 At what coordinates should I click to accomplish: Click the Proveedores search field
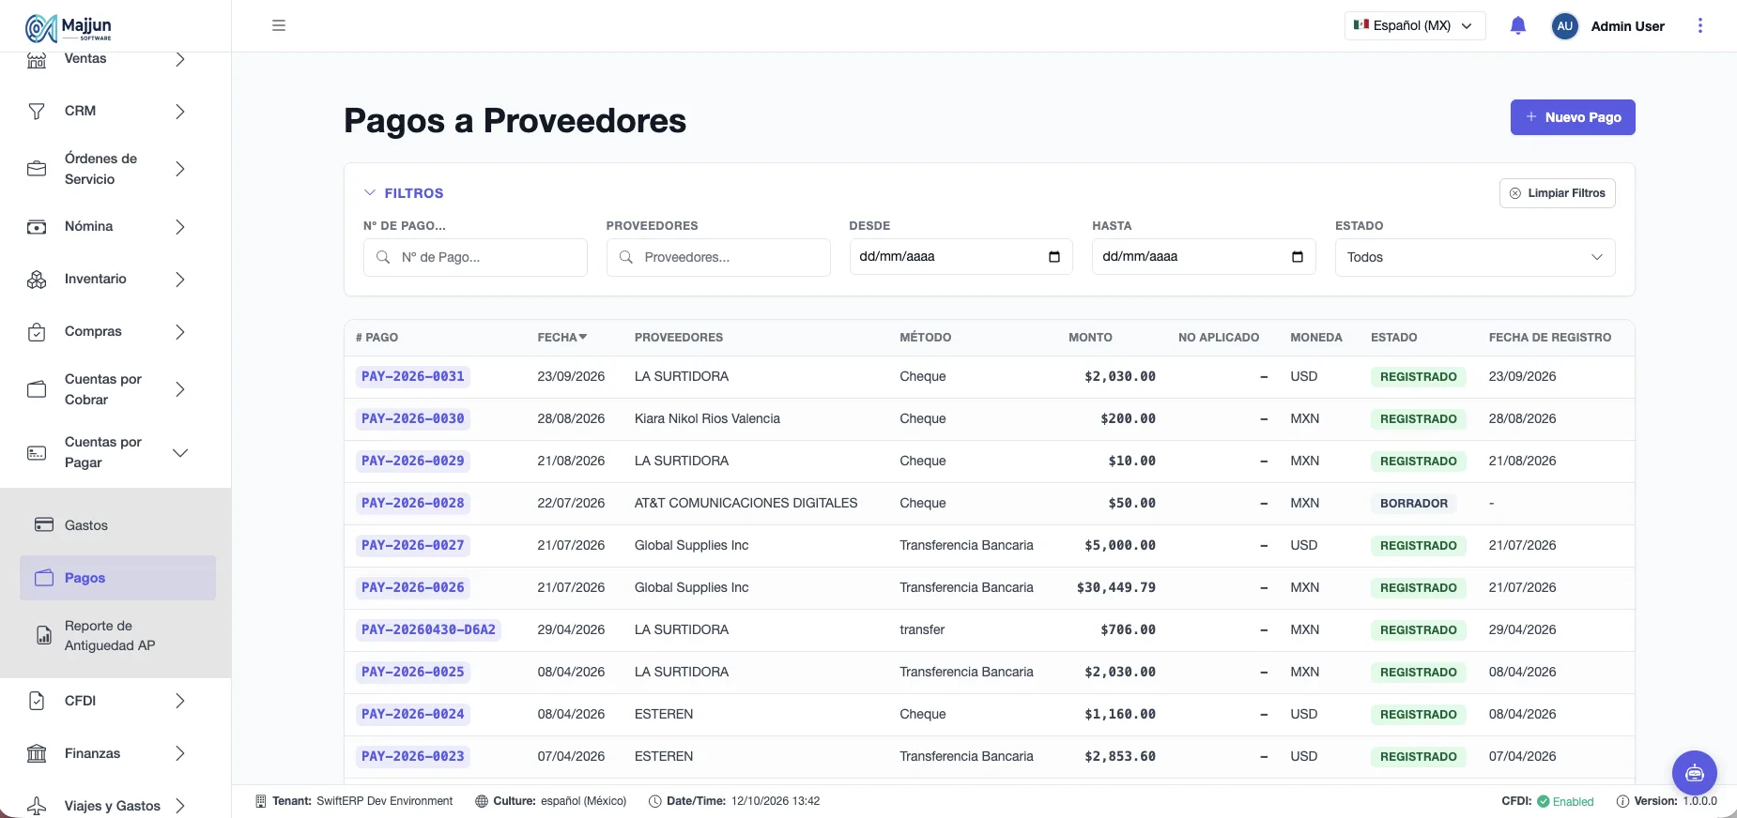coord(718,257)
